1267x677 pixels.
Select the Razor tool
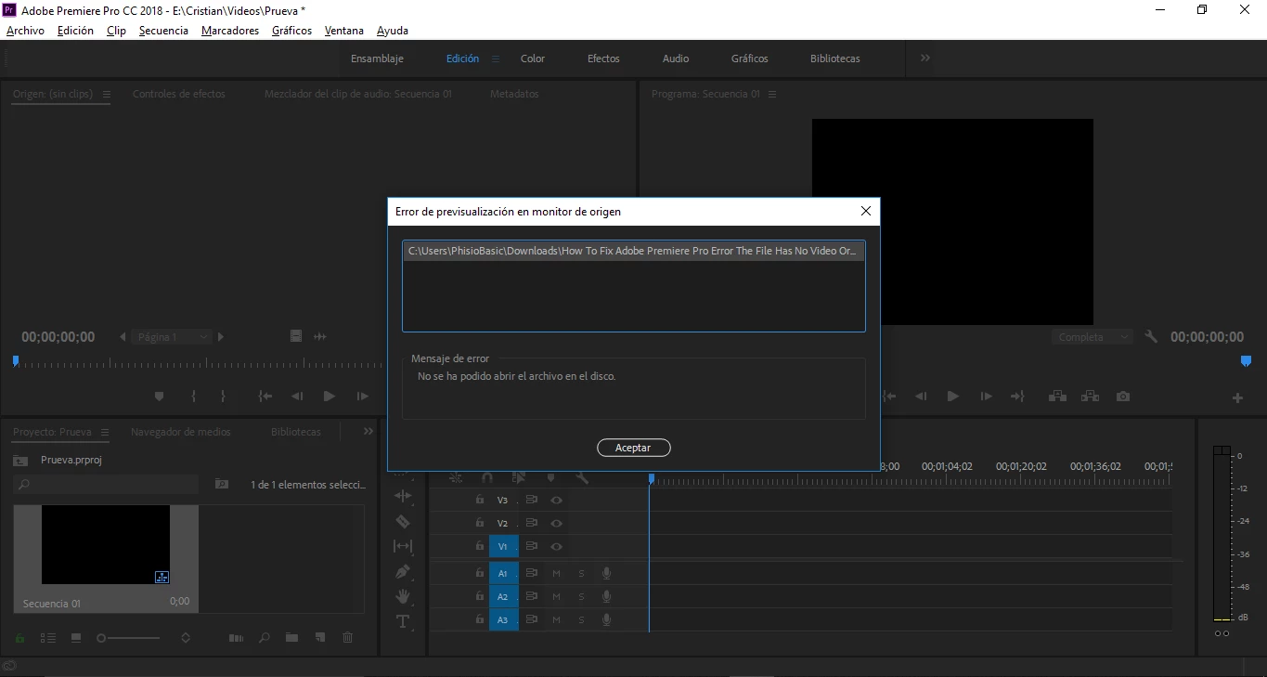403,522
